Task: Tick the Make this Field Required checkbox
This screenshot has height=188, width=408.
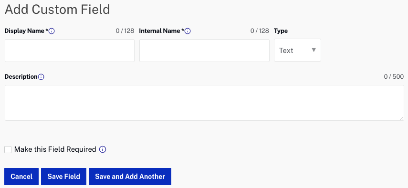Action: tap(8, 149)
